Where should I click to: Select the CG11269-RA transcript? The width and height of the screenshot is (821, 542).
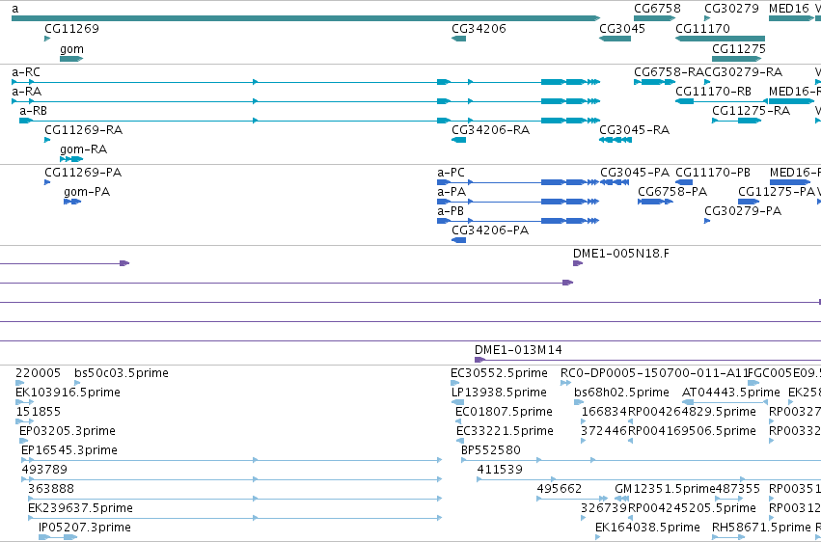click(83, 130)
